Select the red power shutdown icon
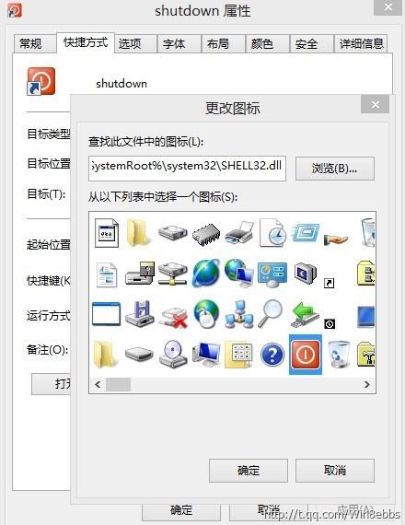 tap(306, 354)
